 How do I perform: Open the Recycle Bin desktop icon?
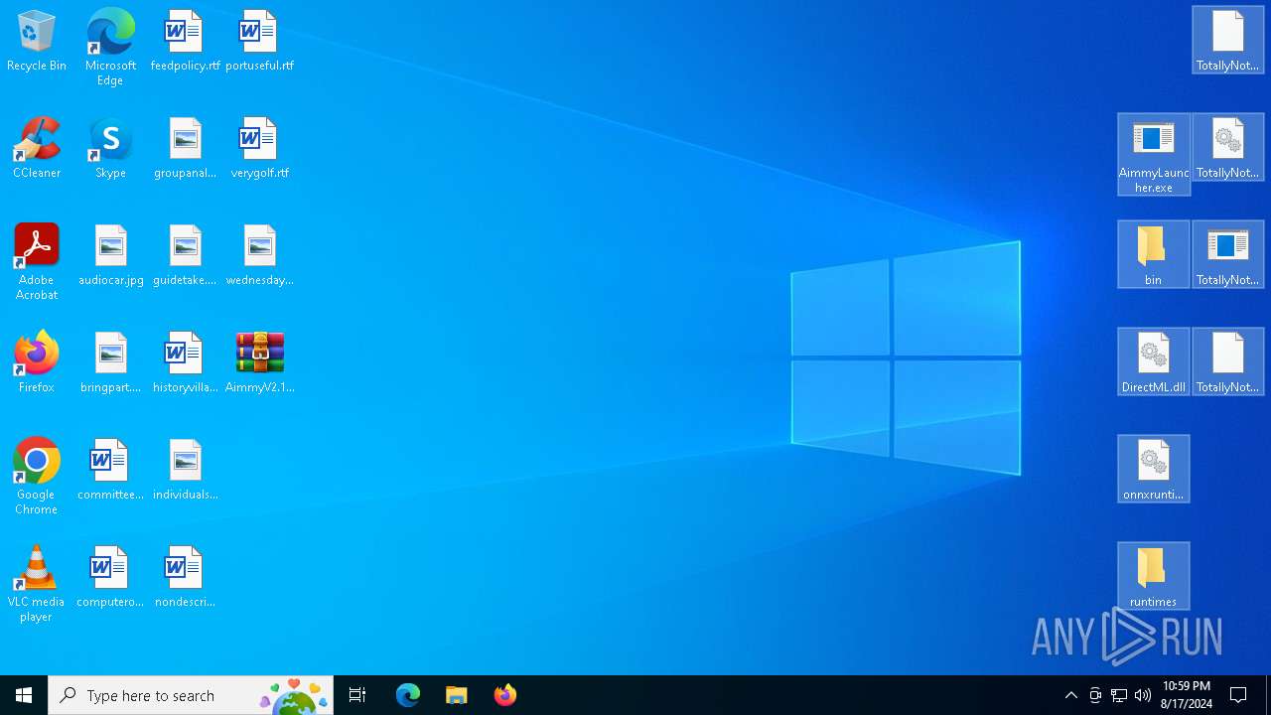[37, 42]
